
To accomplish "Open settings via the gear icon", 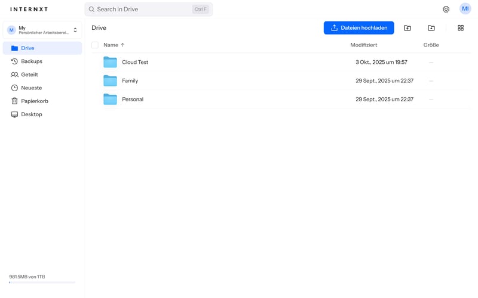I will coord(446,10).
